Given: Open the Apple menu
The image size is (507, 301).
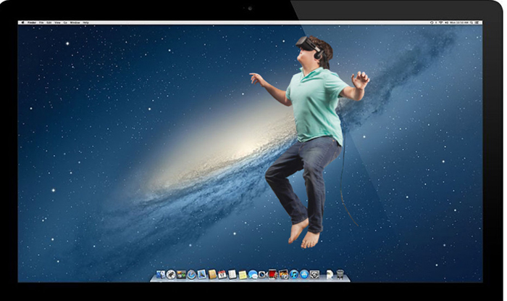Looking at the screenshot, I should coord(22,22).
